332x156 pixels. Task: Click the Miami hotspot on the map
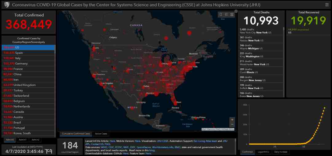click(x=175, y=103)
